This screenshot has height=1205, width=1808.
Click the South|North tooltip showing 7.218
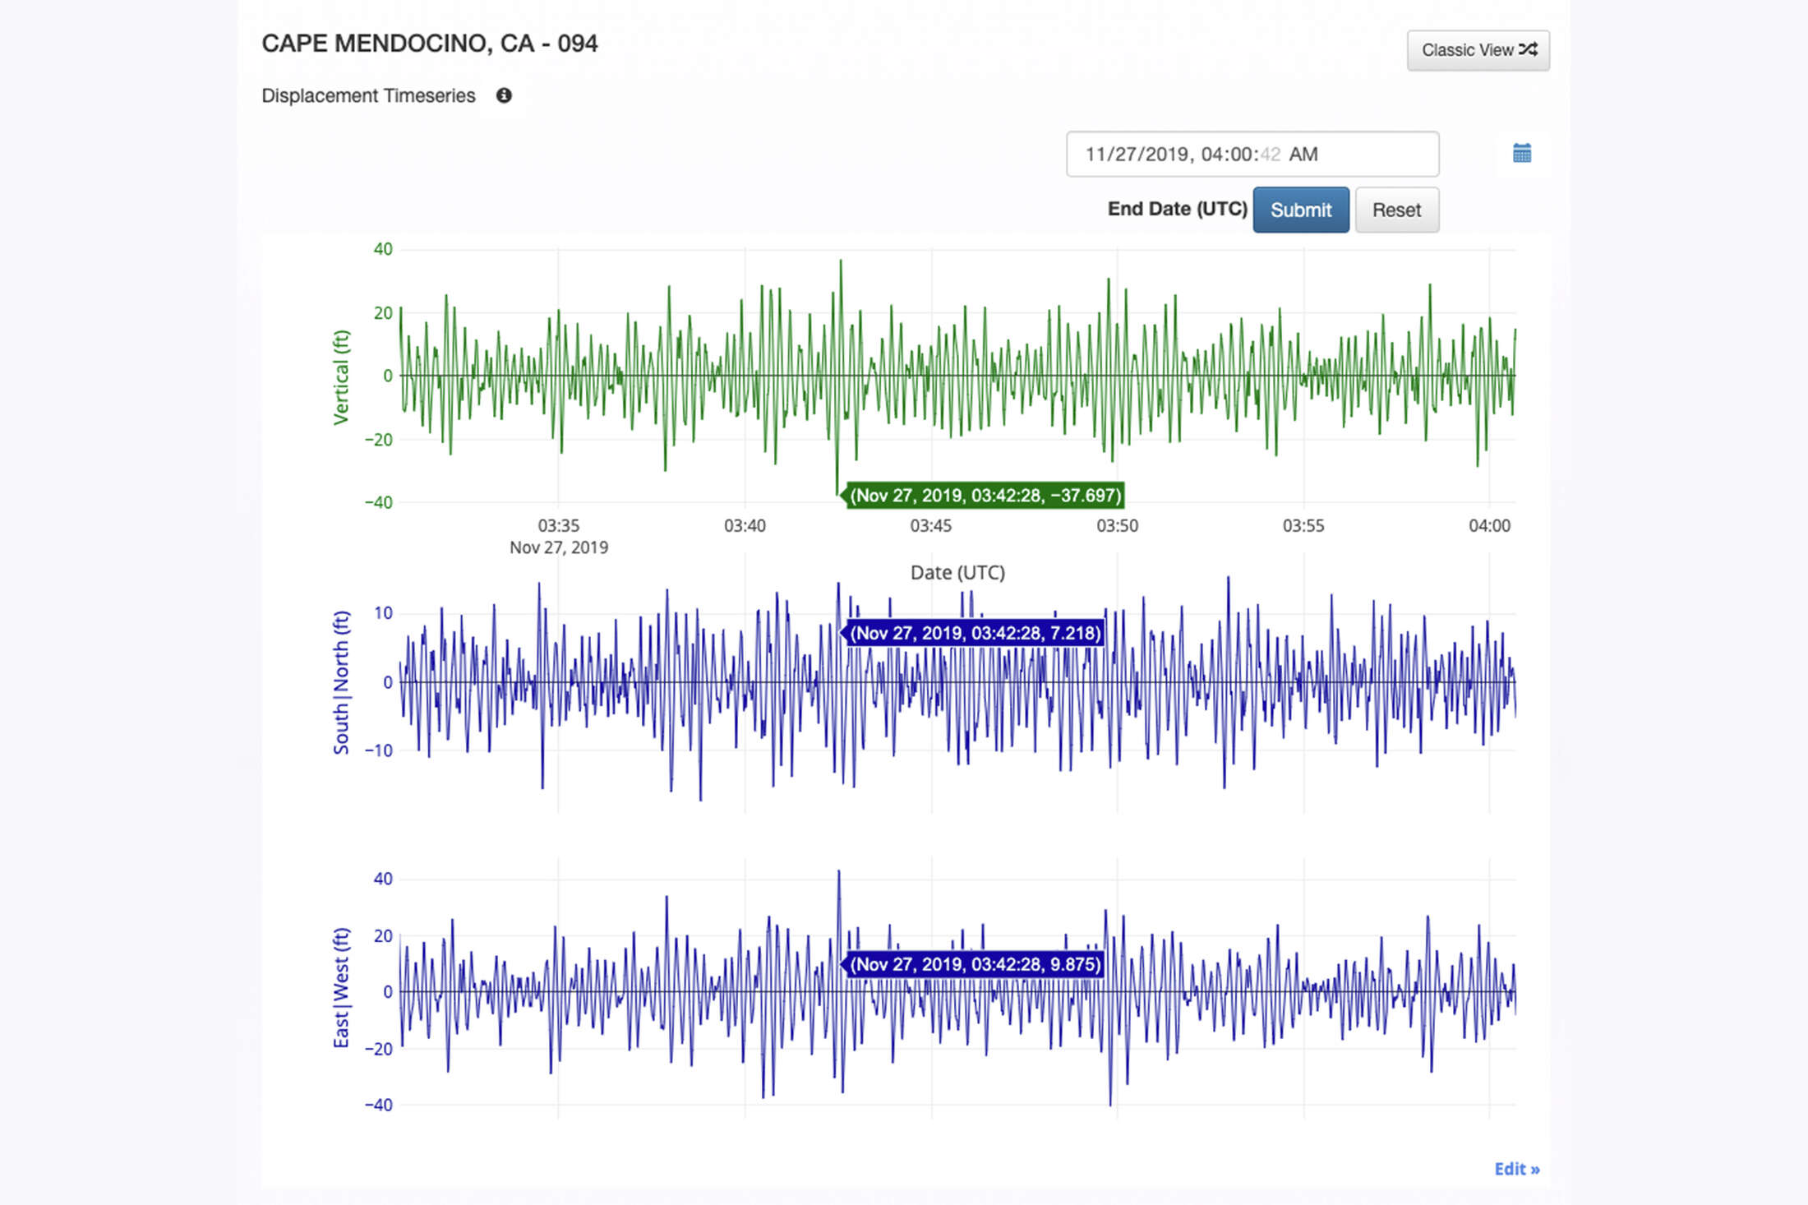pyautogui.click(x=975, y=633)
